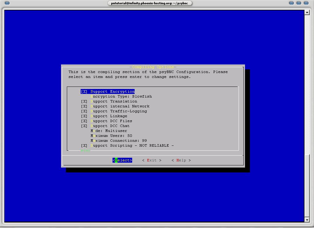Screen dimensions: 314x228
Task: Uncheck the Support DCC Files option
Action: (x=84, y=121)
